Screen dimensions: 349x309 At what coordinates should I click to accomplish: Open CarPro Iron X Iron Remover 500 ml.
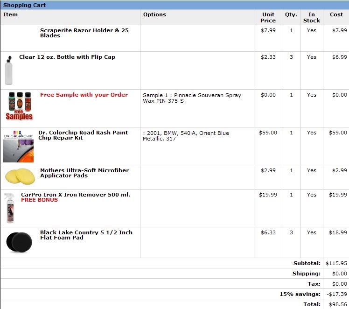click(76, 195)
